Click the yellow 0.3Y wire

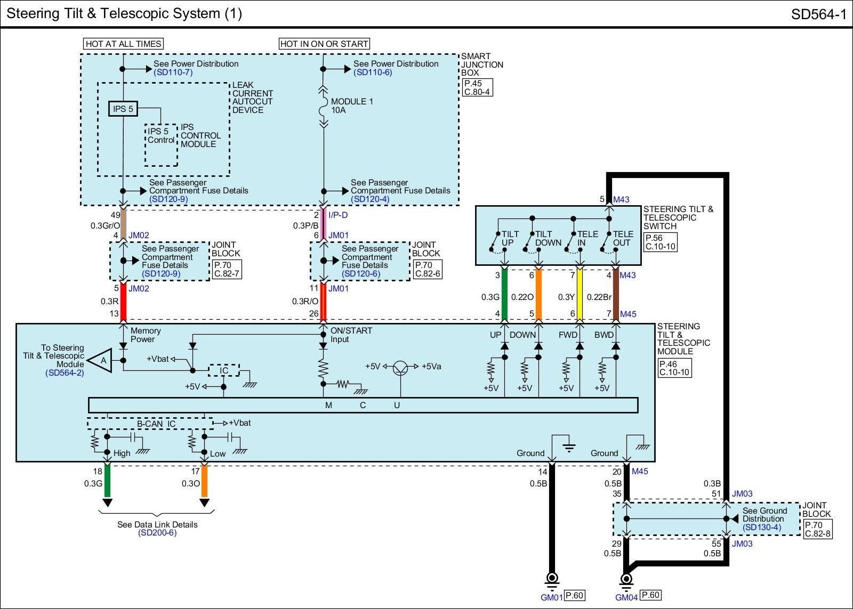[x=580, y=295]
